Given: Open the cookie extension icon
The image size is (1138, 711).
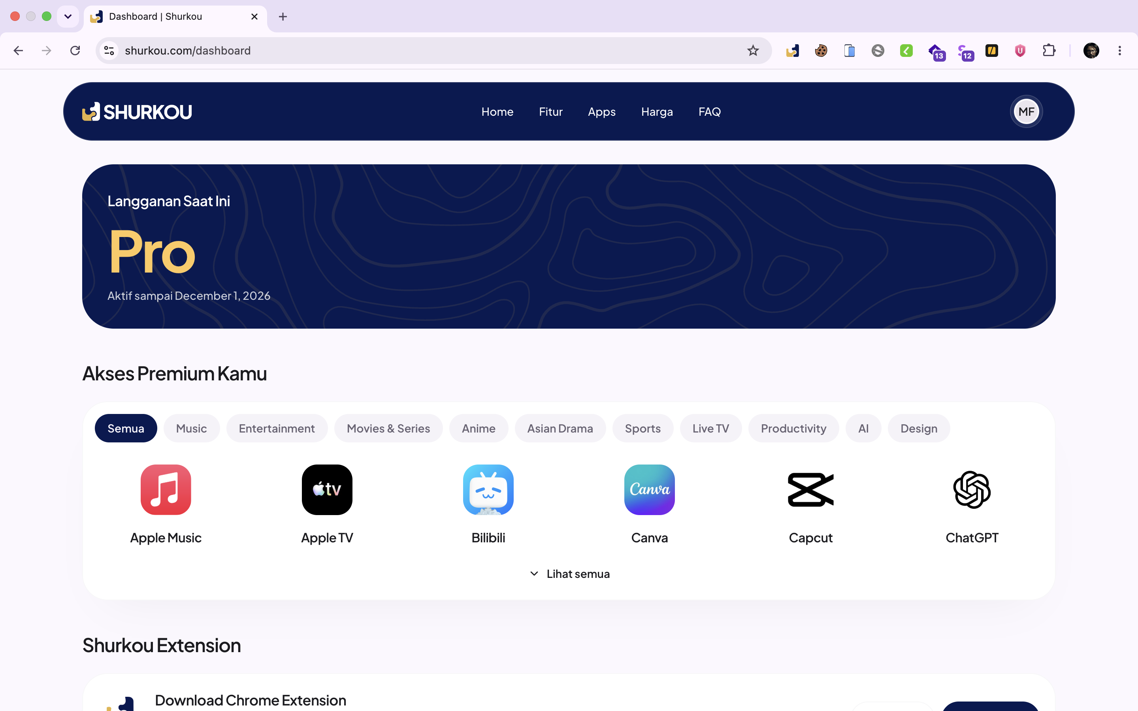Looking at the screenshot, I should coord(821,50).
